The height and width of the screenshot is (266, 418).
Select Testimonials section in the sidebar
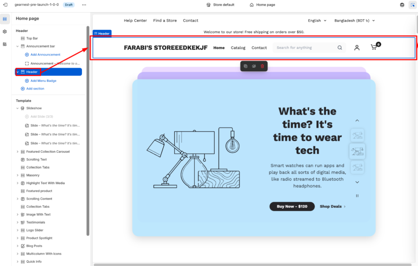pos(36,222)
